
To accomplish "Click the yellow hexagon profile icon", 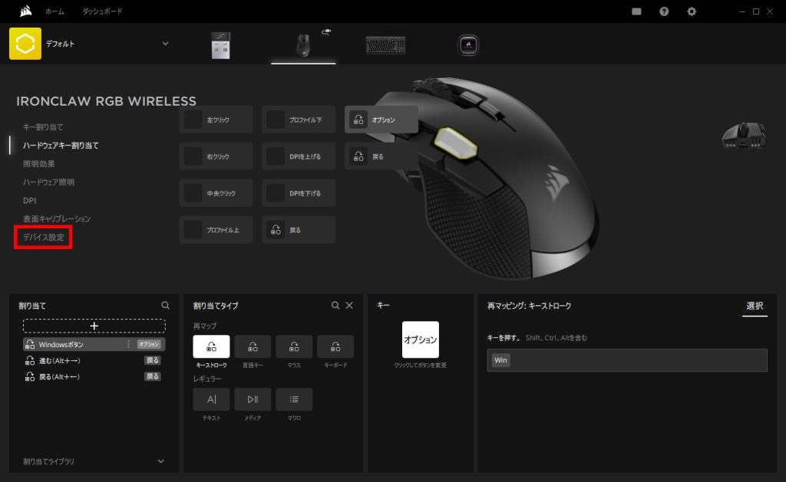I will click(25, 44).
